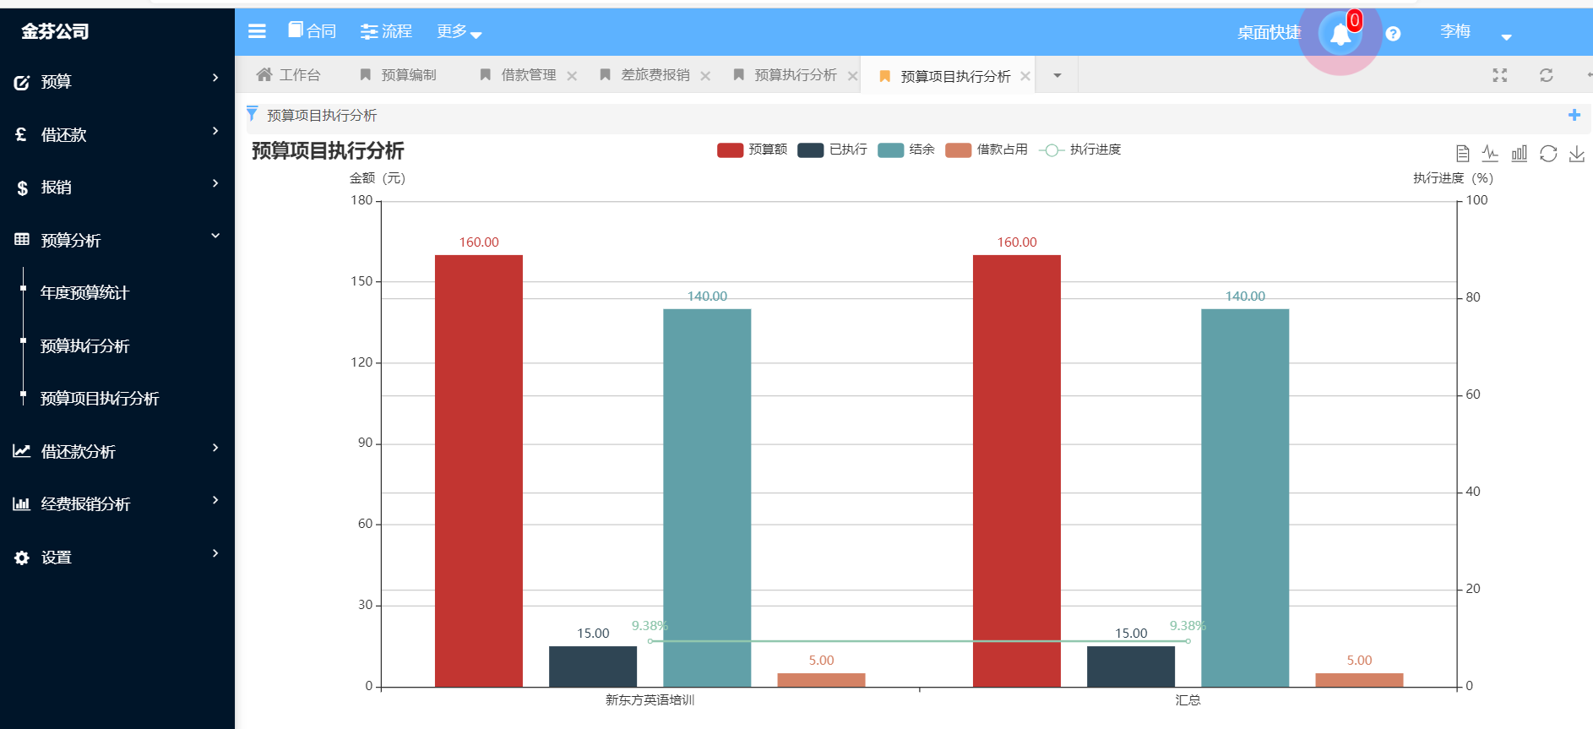
Task: Toggle the 借款占用 legend series
Action: point(987,150)
